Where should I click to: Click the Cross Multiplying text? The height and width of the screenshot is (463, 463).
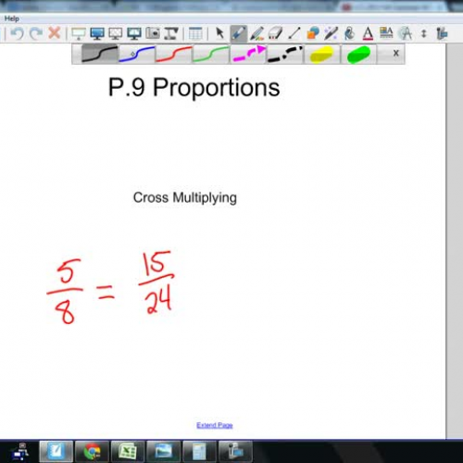[x=185, y=198]
